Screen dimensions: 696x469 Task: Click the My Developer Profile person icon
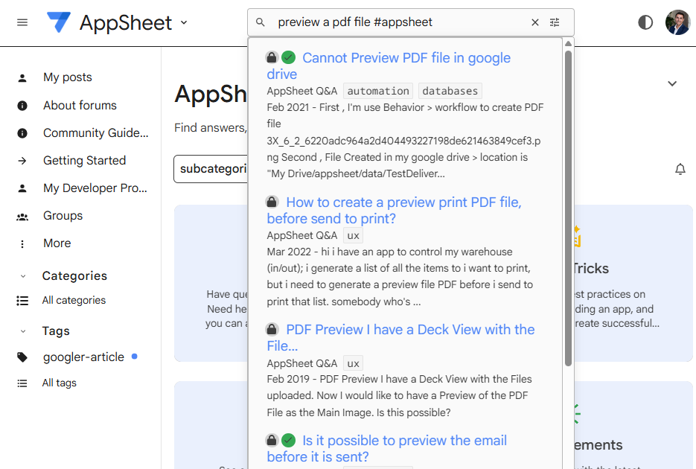[x=22, y=188]
